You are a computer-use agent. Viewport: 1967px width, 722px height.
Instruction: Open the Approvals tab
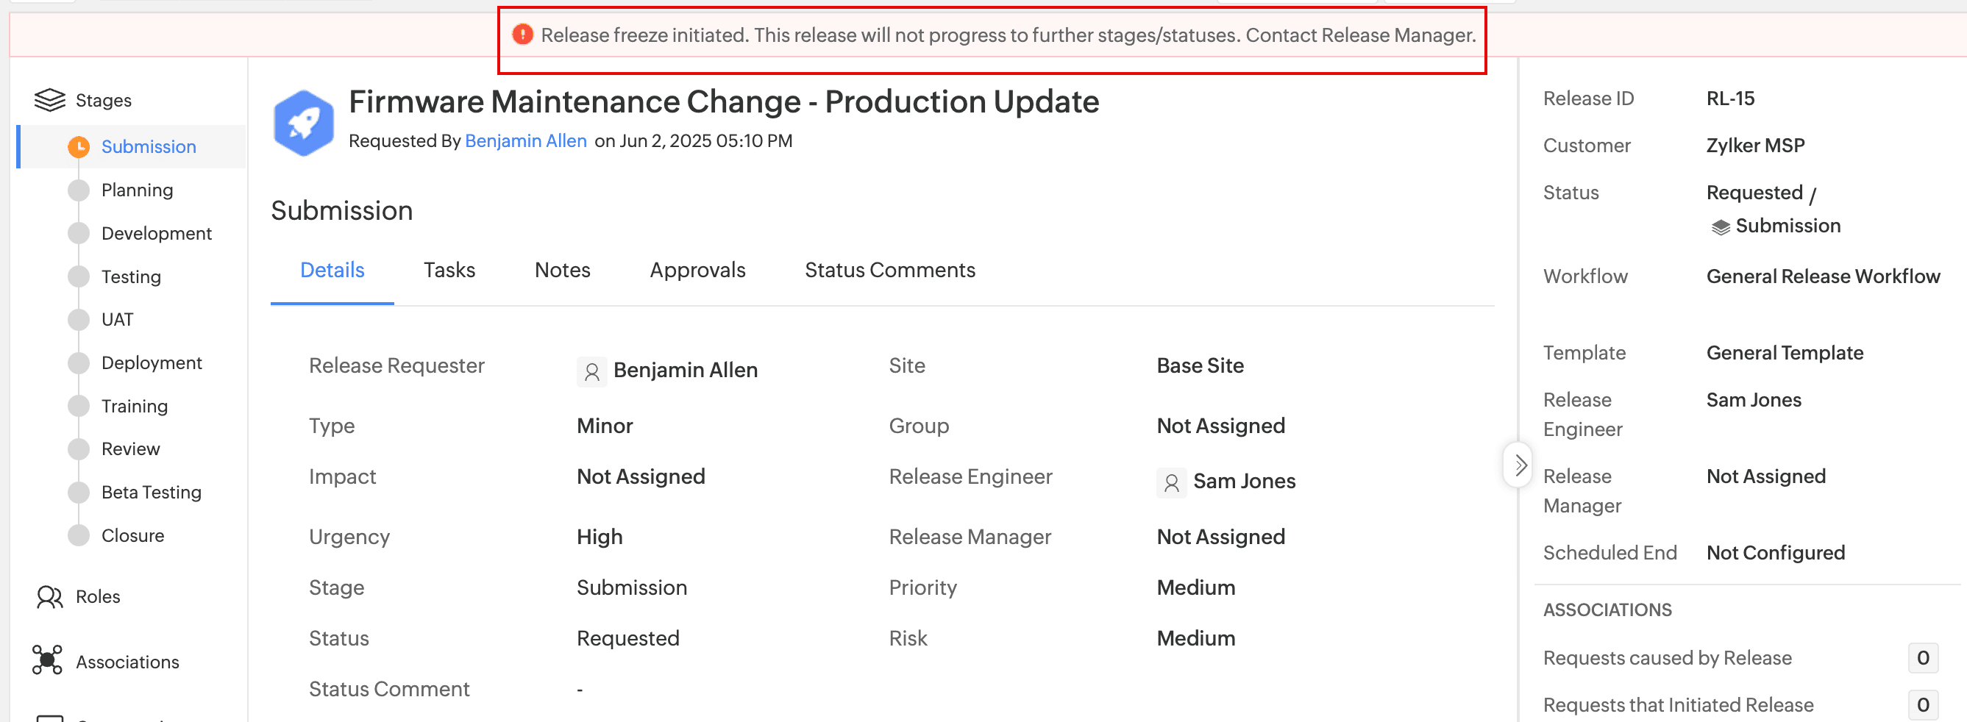coord(697,270)
